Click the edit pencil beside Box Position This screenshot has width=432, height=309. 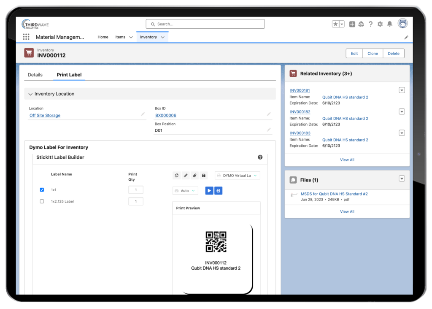pos(269,130)
